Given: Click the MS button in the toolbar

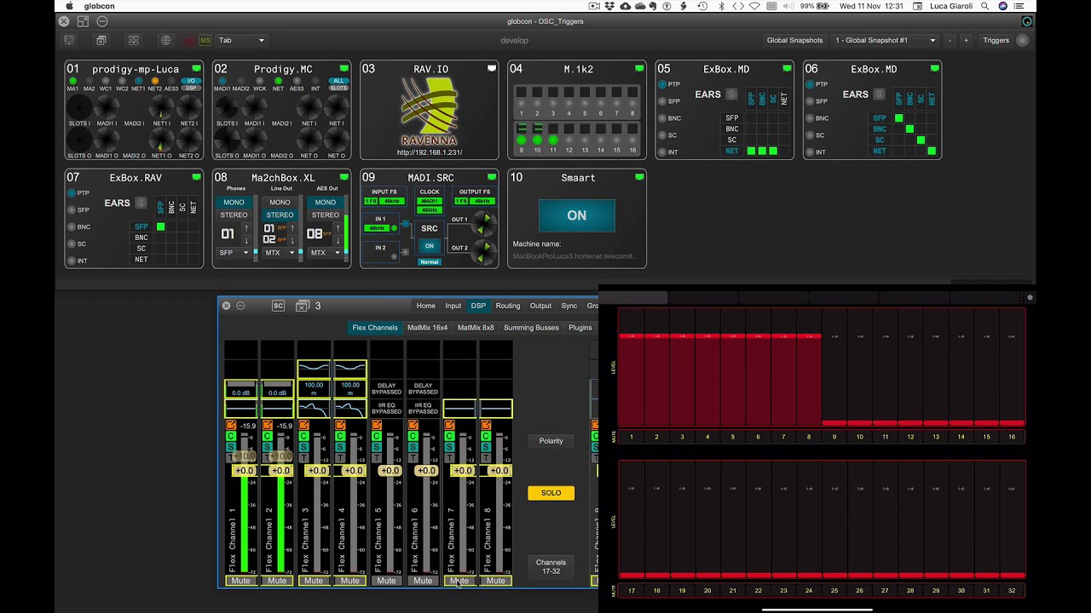Looking at the screenshot, I should [205, 40].
